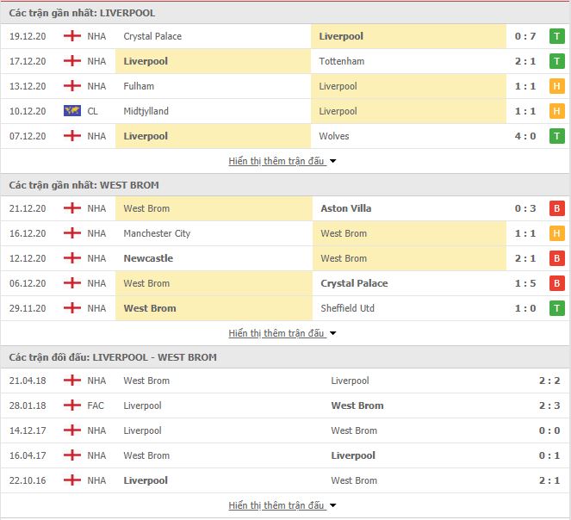This screenshot has width=571, height=520.
Task: Open the Liverpool vs Tottenham match row
Action: click(x=286, y=61)
